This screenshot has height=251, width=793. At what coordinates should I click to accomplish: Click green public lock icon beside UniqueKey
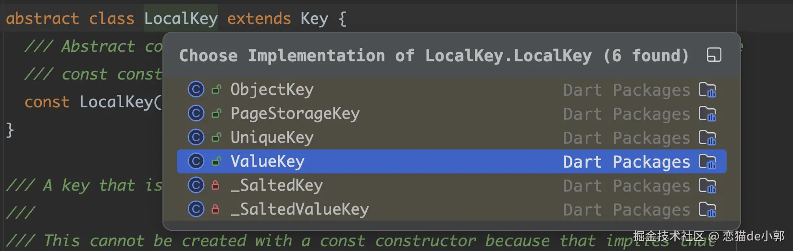tap(216, 137)
